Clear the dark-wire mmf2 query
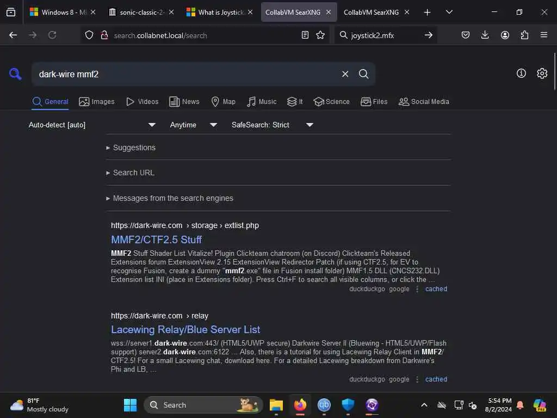The height and width of the screenshot is (418, 557). pyautogui.click(x=345, y=74)
